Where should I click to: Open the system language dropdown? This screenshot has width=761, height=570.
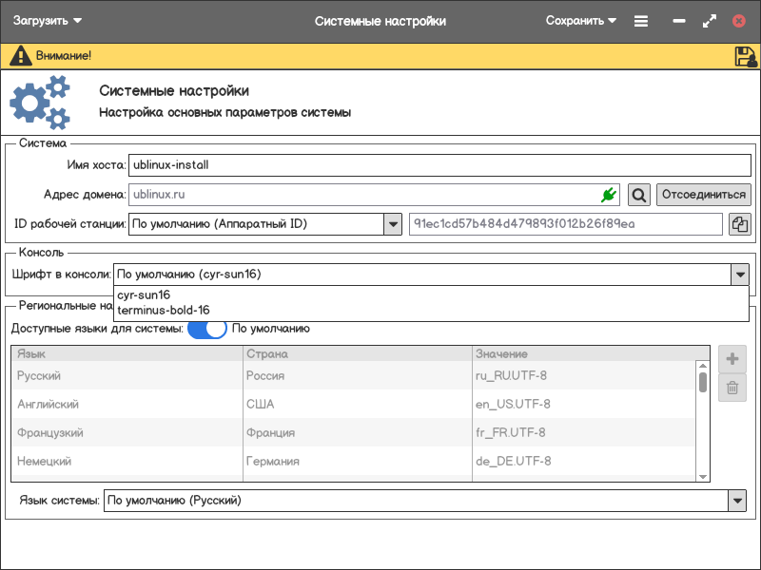point(736,500)
